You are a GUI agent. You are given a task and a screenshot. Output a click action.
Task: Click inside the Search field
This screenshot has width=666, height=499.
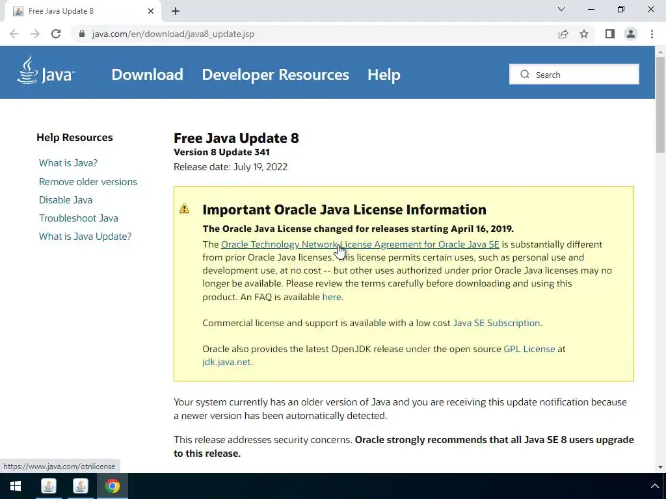(x=574, y=74)
